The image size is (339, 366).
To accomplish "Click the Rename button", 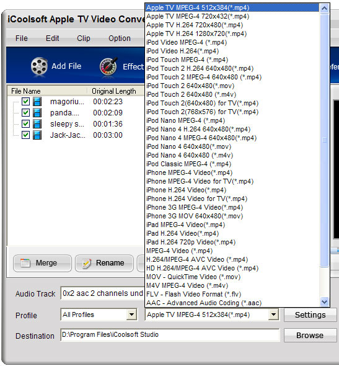I will [x=104, y=263].
